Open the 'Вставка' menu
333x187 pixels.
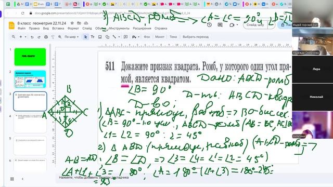(x=58, y=28)
